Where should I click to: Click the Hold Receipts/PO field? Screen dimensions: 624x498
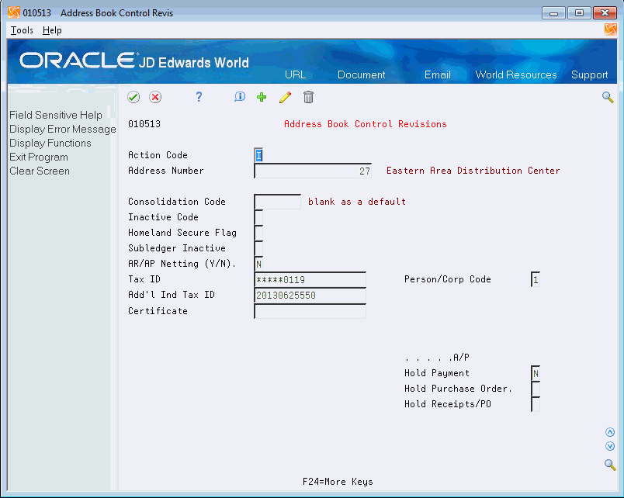(536, 404)
